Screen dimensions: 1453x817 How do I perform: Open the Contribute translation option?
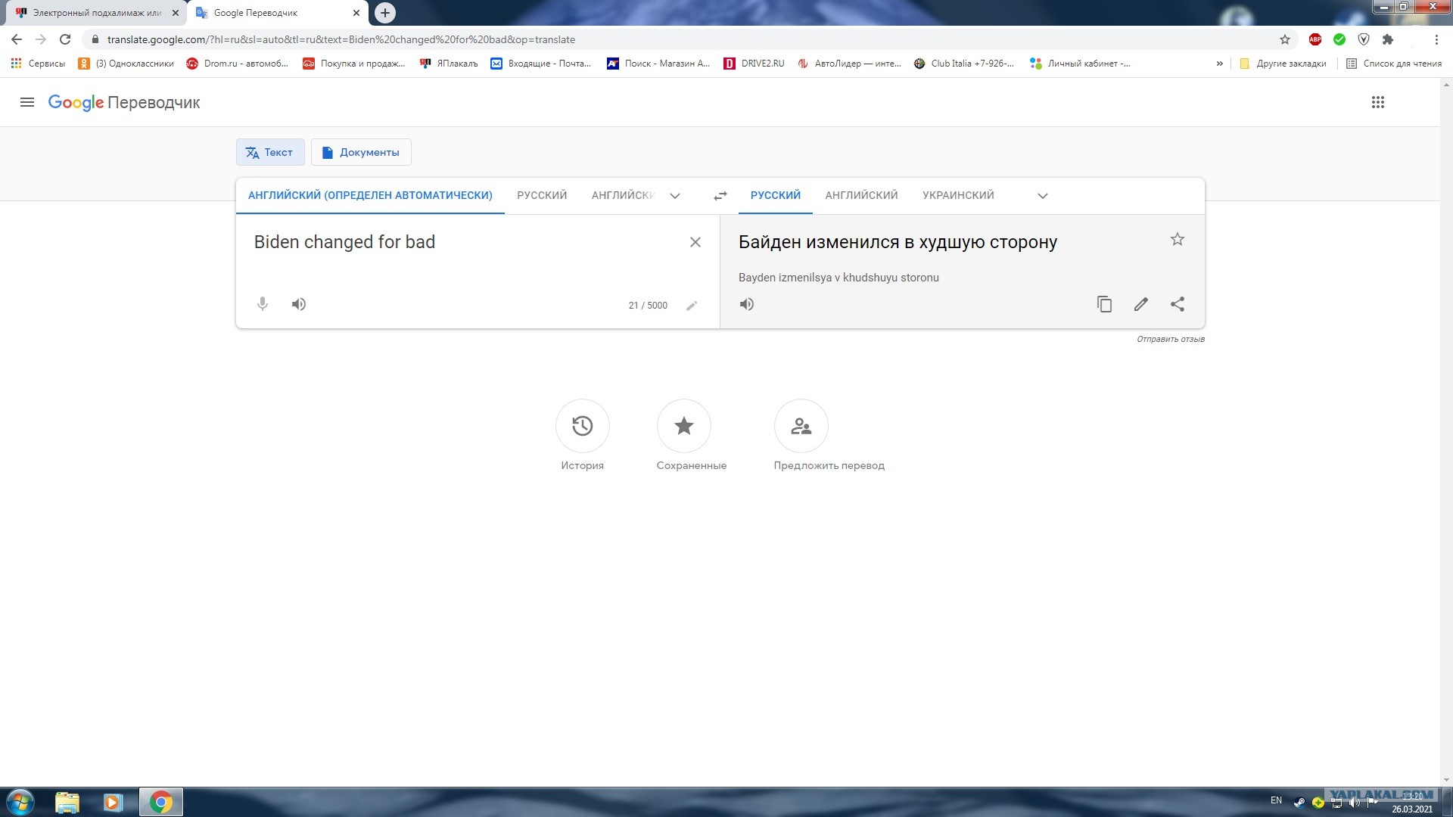(801, 426)
